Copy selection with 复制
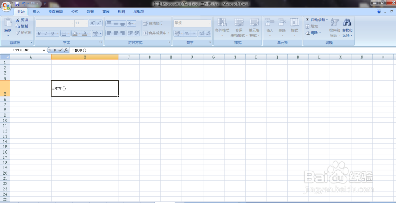The image size is (396, 203). [22, 26]
